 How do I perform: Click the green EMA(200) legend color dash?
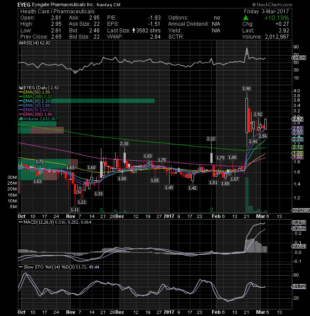pos(21,97)
